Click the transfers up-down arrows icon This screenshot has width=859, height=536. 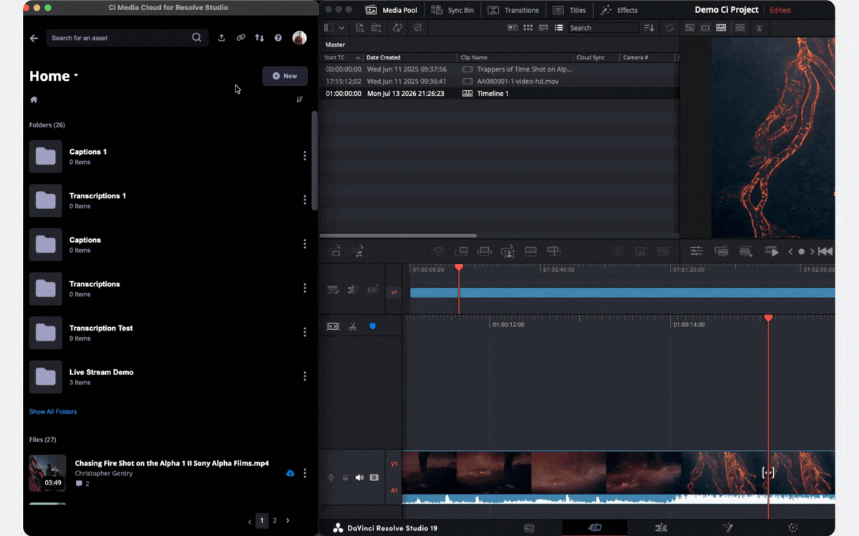point(259,38)
